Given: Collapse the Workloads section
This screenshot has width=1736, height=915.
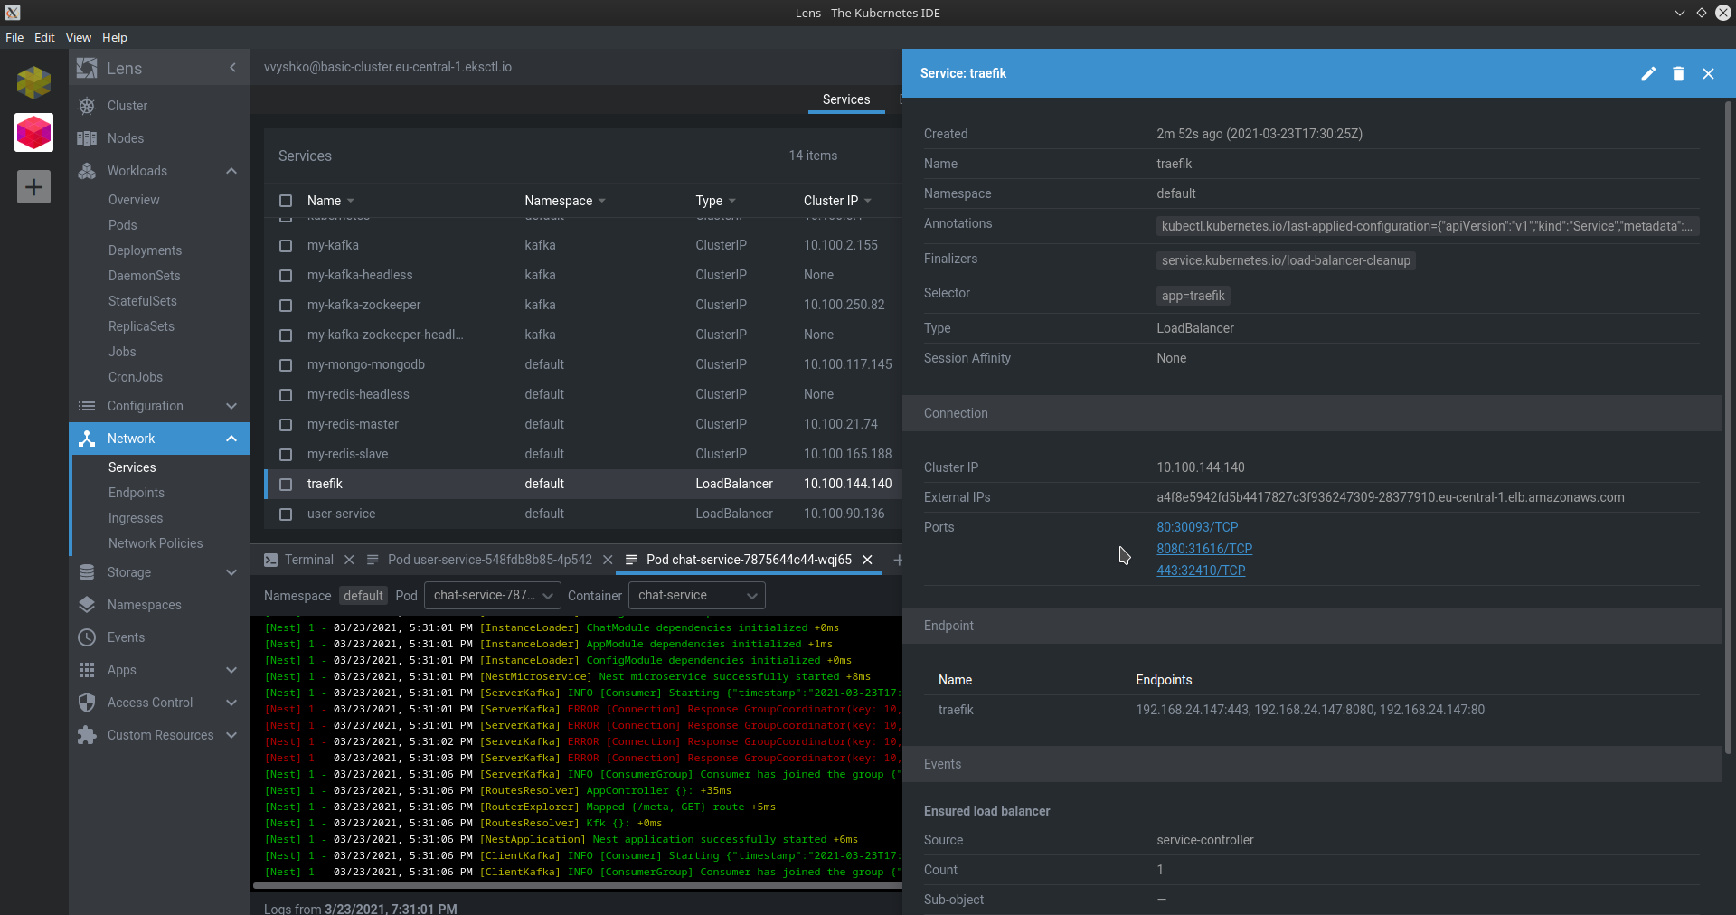Looking at the screenshot, I should pos(231,171).
